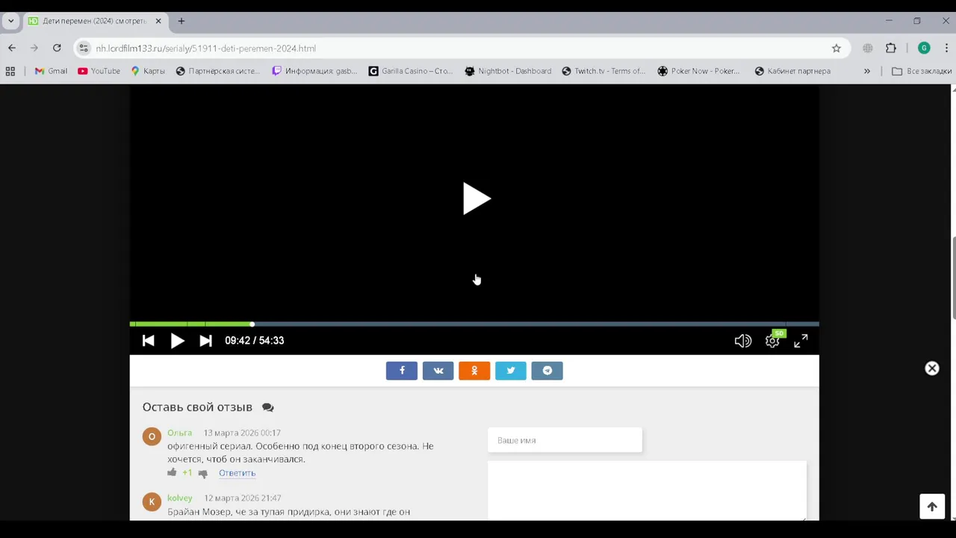Image resolution: width=956 pixels, height=538 pixels.
Task: Close the Дети перемен tab
Action: [158, 21]
